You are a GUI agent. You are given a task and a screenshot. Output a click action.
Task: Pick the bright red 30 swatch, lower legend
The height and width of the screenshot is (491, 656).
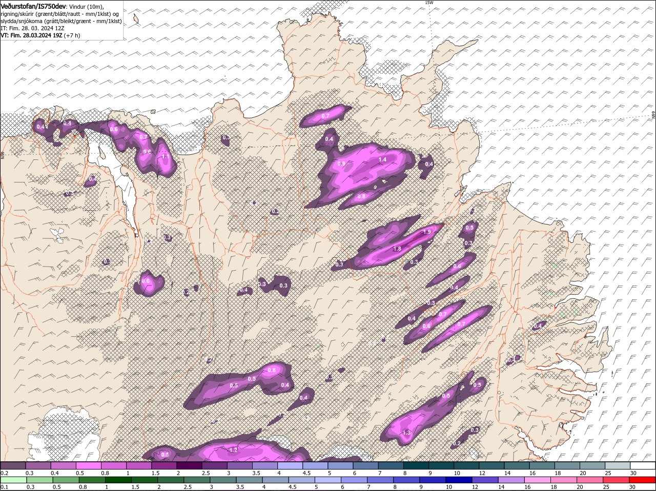(643, 480)
